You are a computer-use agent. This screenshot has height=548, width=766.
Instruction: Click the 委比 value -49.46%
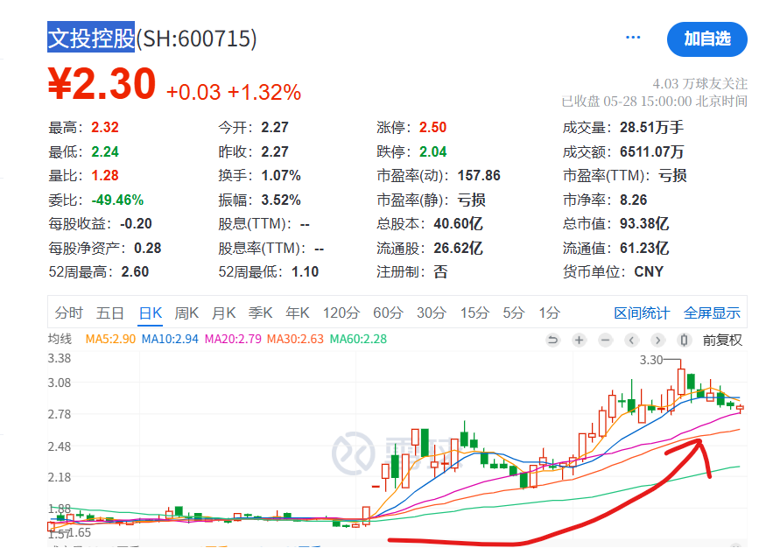tap(117, 200)
